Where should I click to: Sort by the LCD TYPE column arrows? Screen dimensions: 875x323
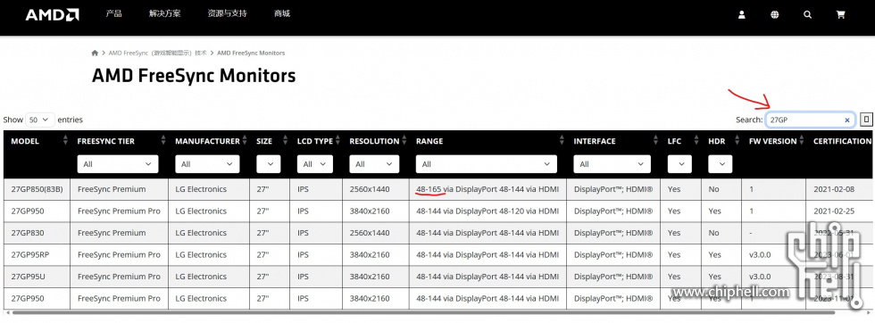(338, 141)
